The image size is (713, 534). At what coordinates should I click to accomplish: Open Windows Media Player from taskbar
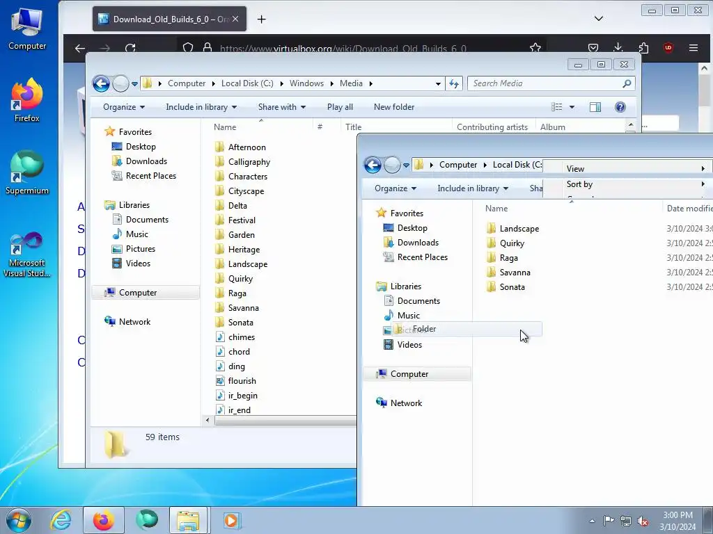coord(231,520)
